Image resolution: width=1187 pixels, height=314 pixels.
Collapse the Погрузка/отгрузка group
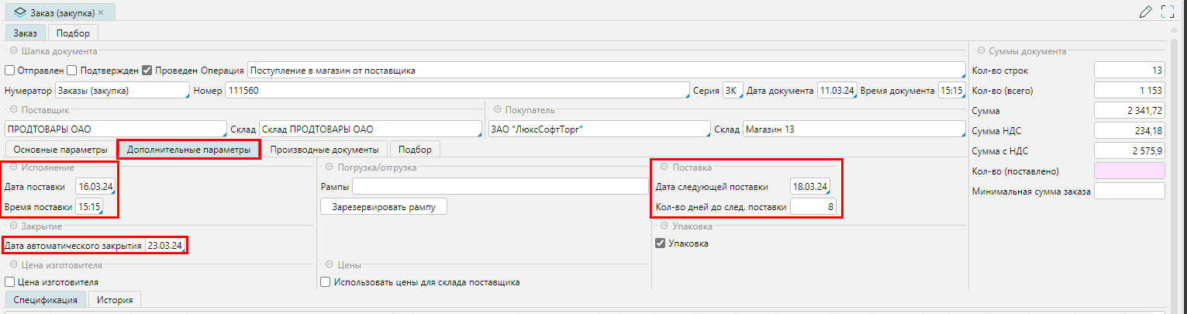(x=330, y=167)
